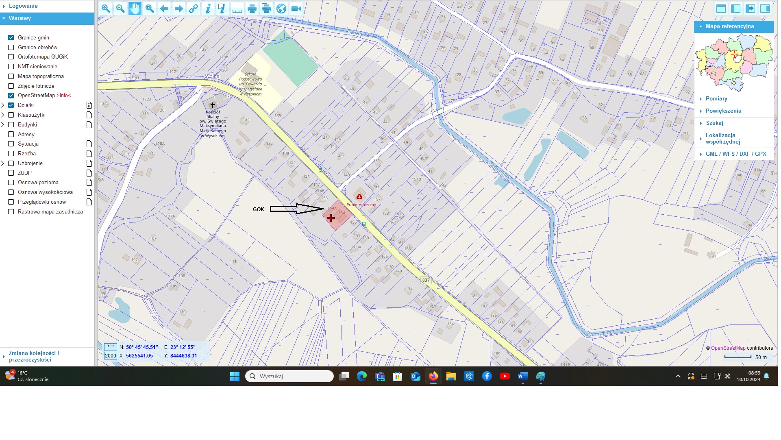Expand the Pomiary panel section
Viewport: 781px width, 440px height.
pyautogui.click(x=716, y=99)
